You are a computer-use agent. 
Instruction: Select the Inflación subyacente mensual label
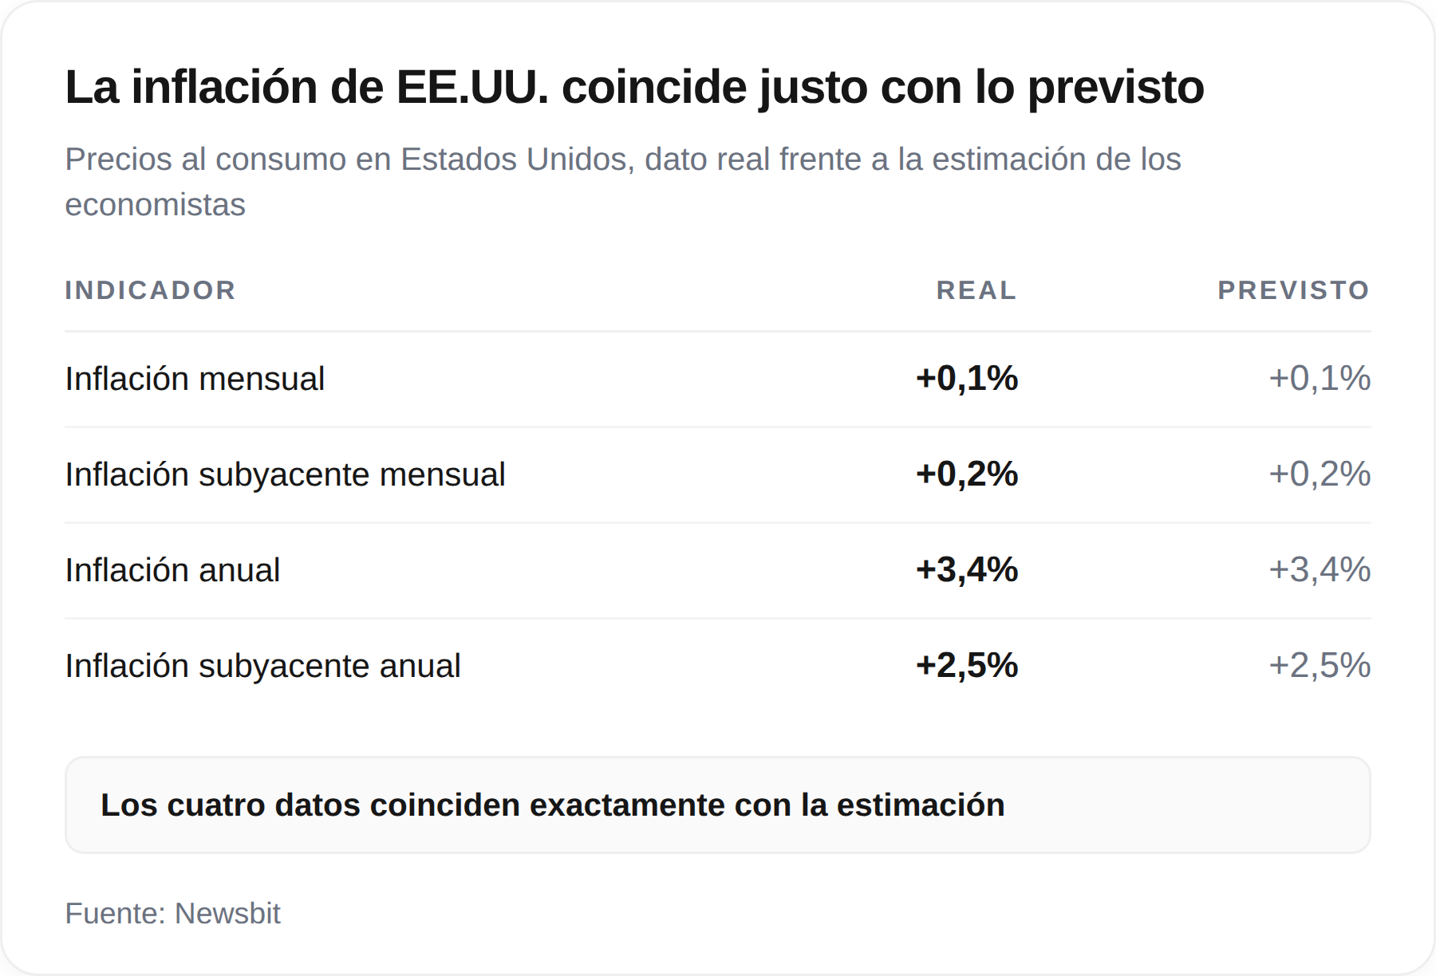coord(285,474)
